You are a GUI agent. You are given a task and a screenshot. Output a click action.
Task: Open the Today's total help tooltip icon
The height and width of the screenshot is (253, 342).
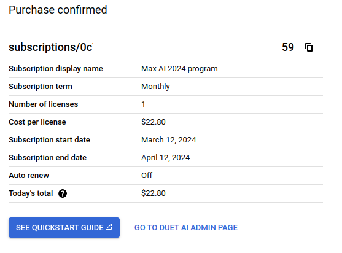pos(63,193)
